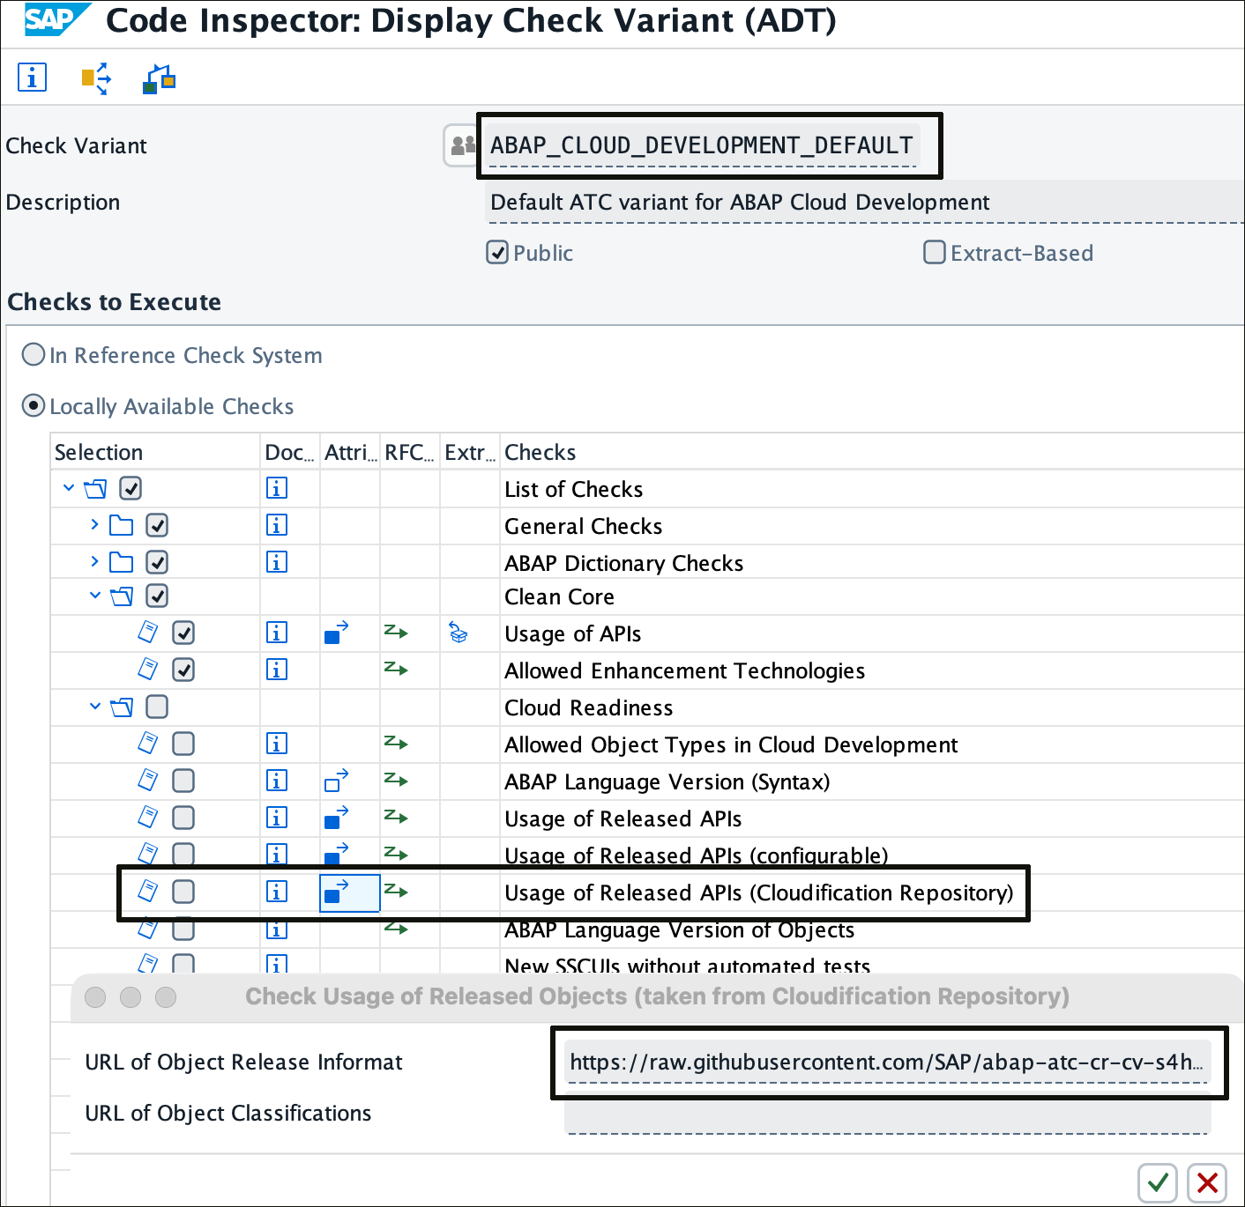
Task: Click the URL of Object Release Informat field
Action: click(x=887, y=1063)
